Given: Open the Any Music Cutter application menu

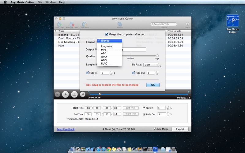Looking at the screenshot, I should click(x=22, y=2).
